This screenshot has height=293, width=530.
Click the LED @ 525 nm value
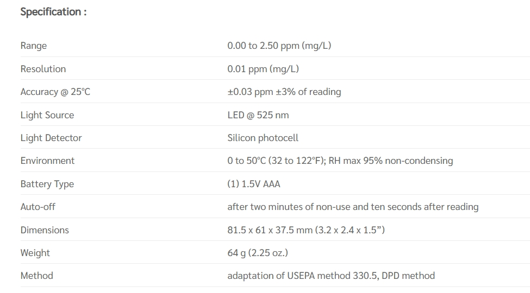pyautogui.click(x=258, y=115)
